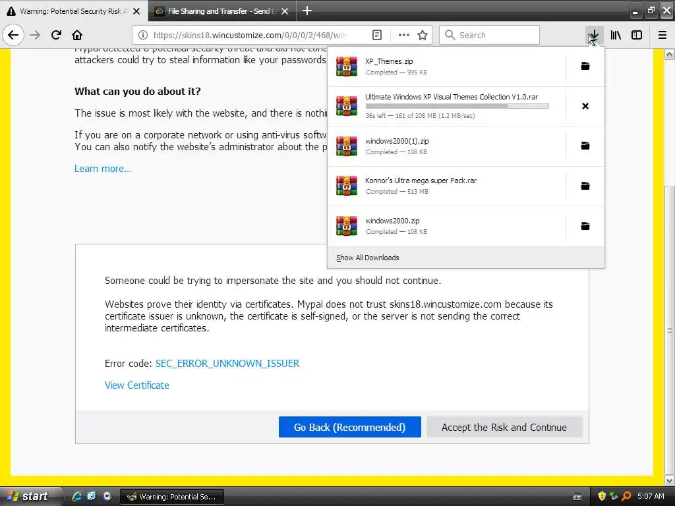Click the magnifier search tray icon
The height and width of the screenshot is (506, 675).
(x=626, y=496)
